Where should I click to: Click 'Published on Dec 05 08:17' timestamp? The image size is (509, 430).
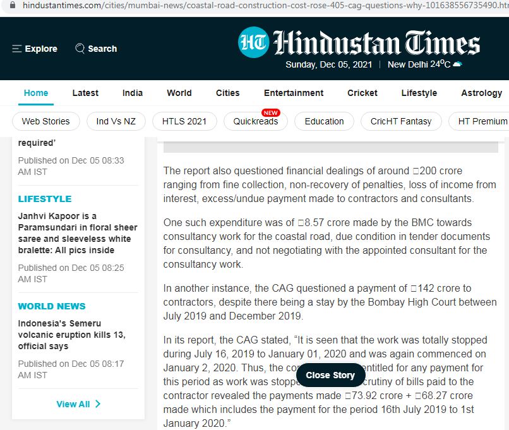(x=71, y=369)
